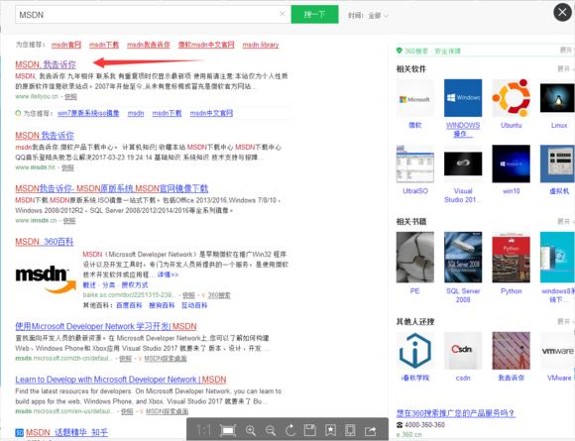575x441 pixels.
Task: Bookmark the image with the star ribbon icon
Action: point(330,430)
